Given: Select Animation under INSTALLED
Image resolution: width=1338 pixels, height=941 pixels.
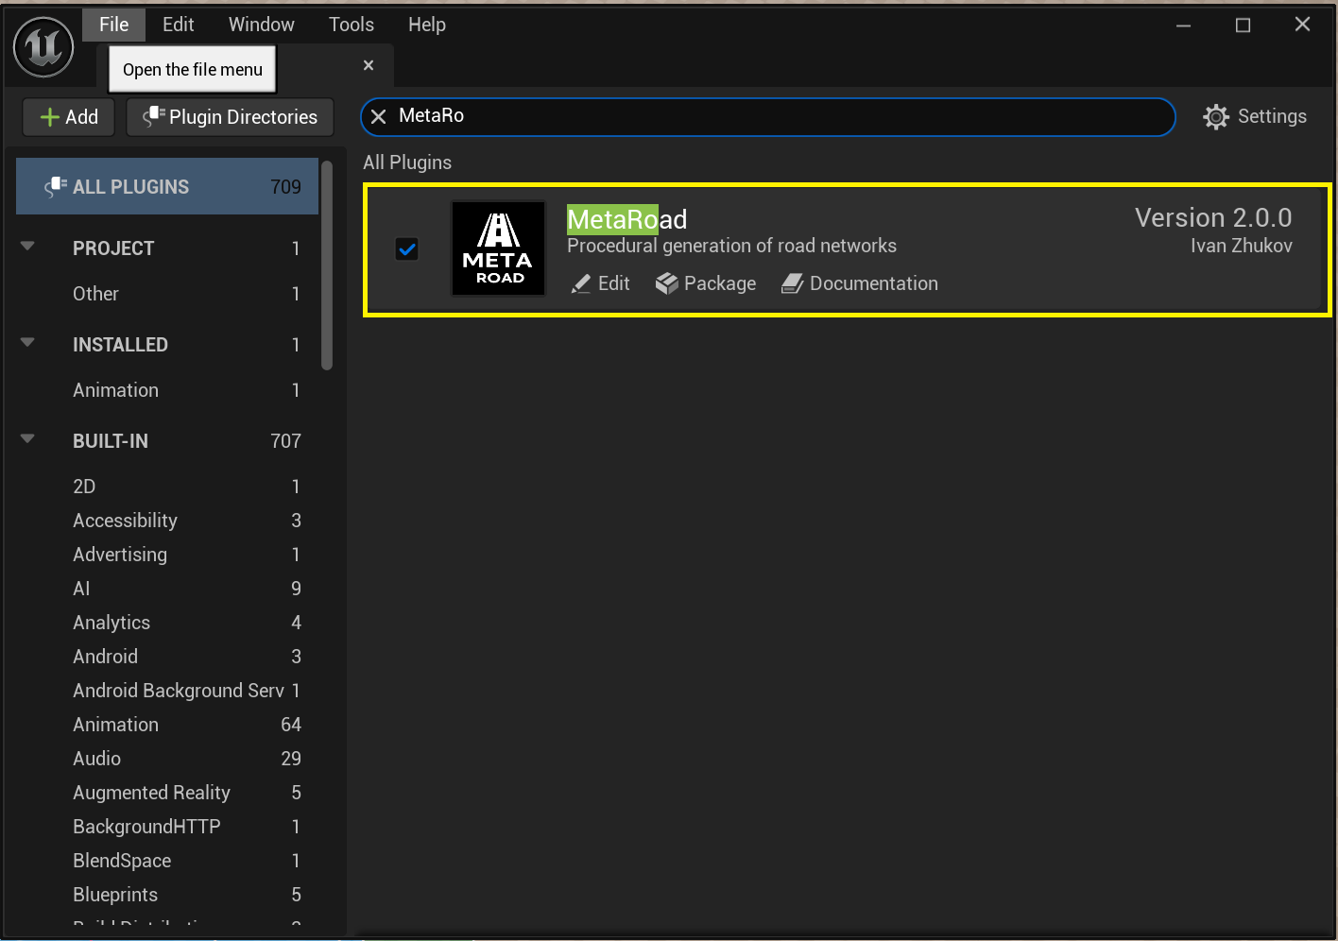Looking at the screenshot, I should (x=167, y=390).
